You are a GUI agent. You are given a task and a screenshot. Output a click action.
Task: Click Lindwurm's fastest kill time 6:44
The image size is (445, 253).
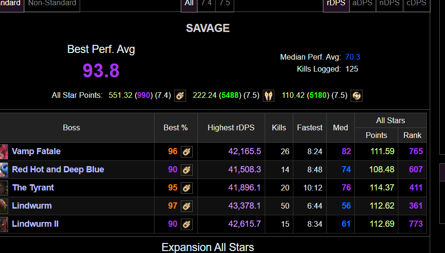click(x=315, y=206)
